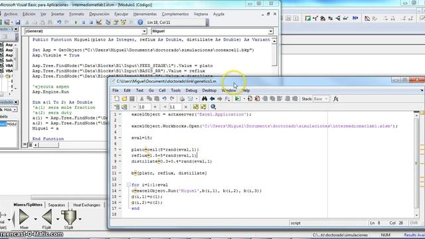Viewport: 425px width, 239px height.
Task: Click the MATLAB editor vertical scrollbar
Action: coord(416,165)
